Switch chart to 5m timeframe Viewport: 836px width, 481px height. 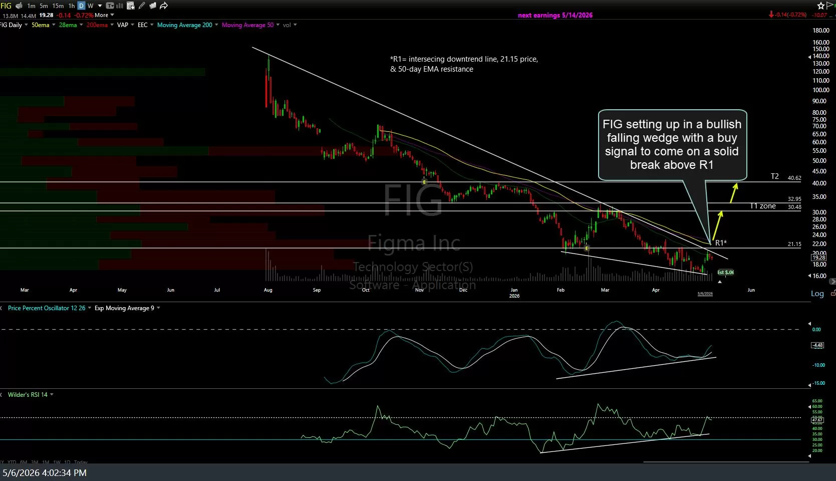44,6
